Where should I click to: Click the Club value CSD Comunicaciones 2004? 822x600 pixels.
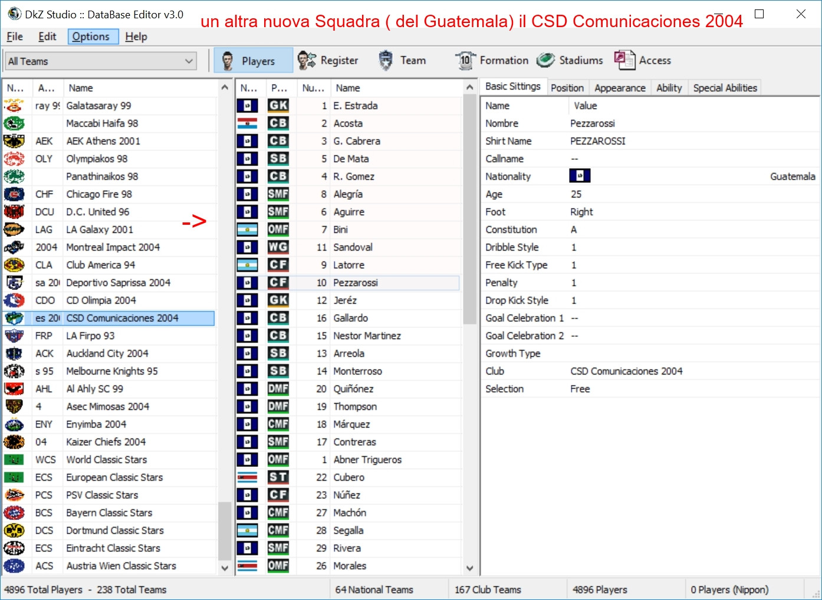(x=626, y=371)
